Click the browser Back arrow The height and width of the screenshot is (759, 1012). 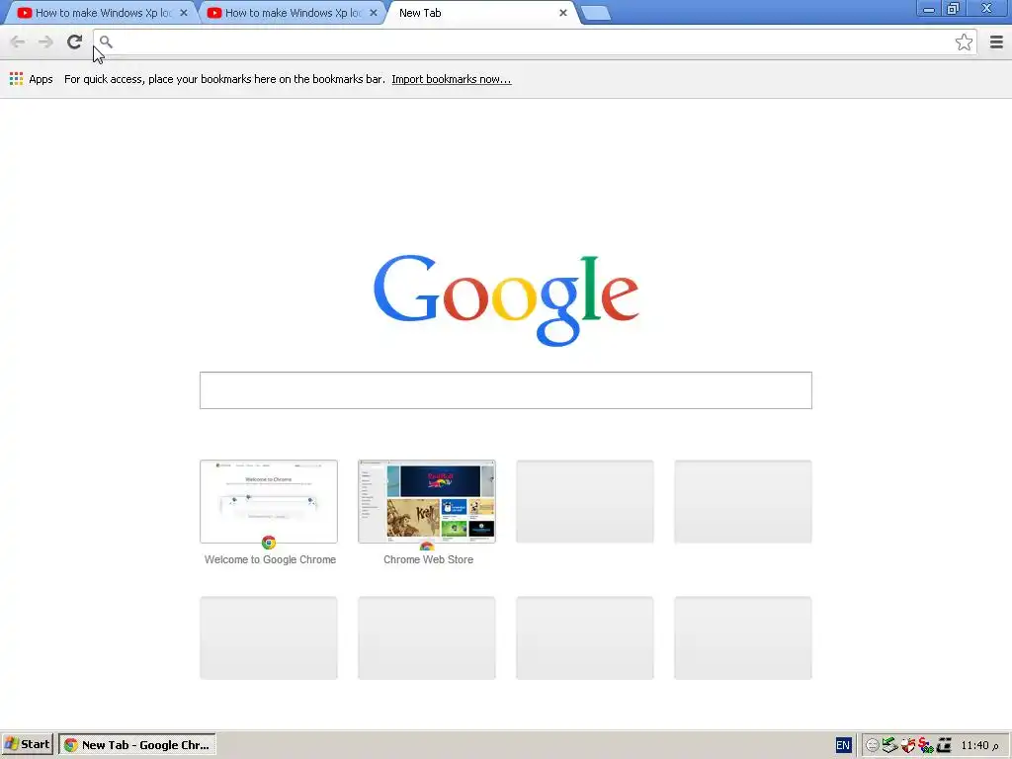(18, 42)
